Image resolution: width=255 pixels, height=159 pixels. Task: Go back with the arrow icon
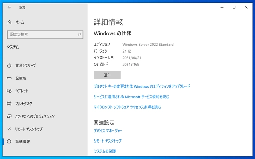tap(9, 7)
